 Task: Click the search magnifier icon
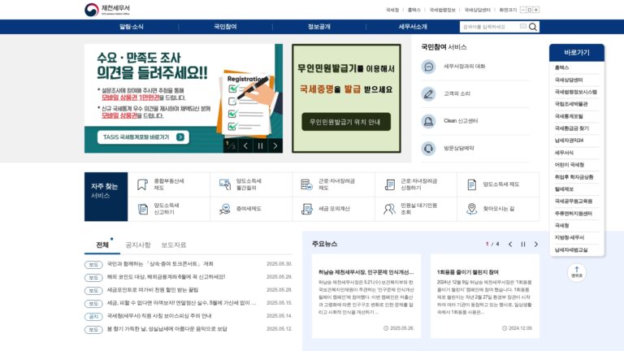pyautogui.click(x=533, y=27)
